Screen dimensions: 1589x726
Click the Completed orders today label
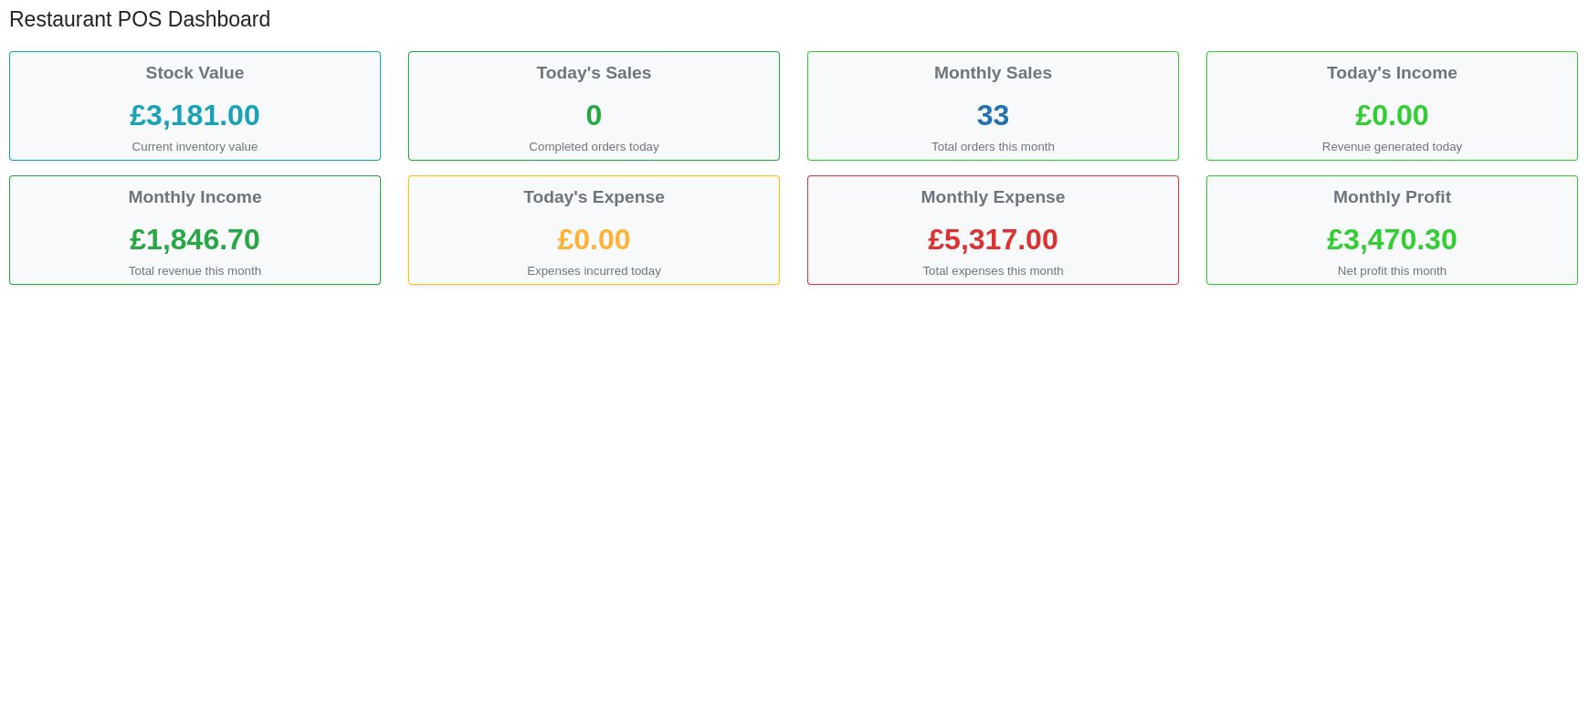click(594, 146)
